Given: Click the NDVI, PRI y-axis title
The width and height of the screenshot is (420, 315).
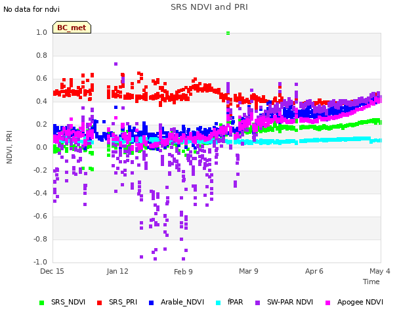Looking at the screenshot, I should 9,147.
